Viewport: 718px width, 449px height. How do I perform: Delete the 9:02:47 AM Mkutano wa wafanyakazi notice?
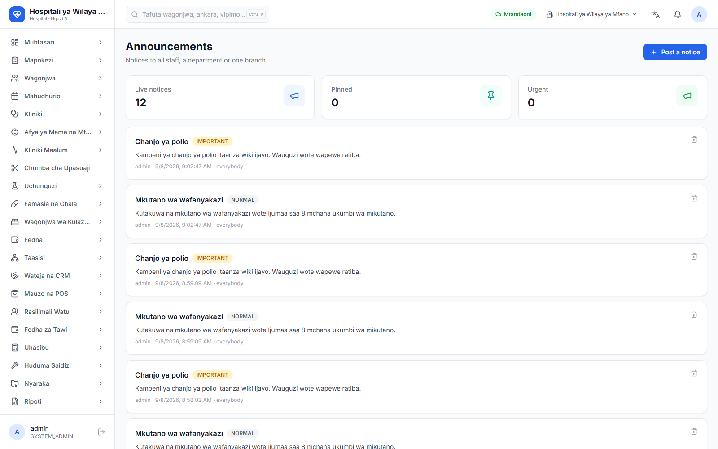[x=694, y=198]
